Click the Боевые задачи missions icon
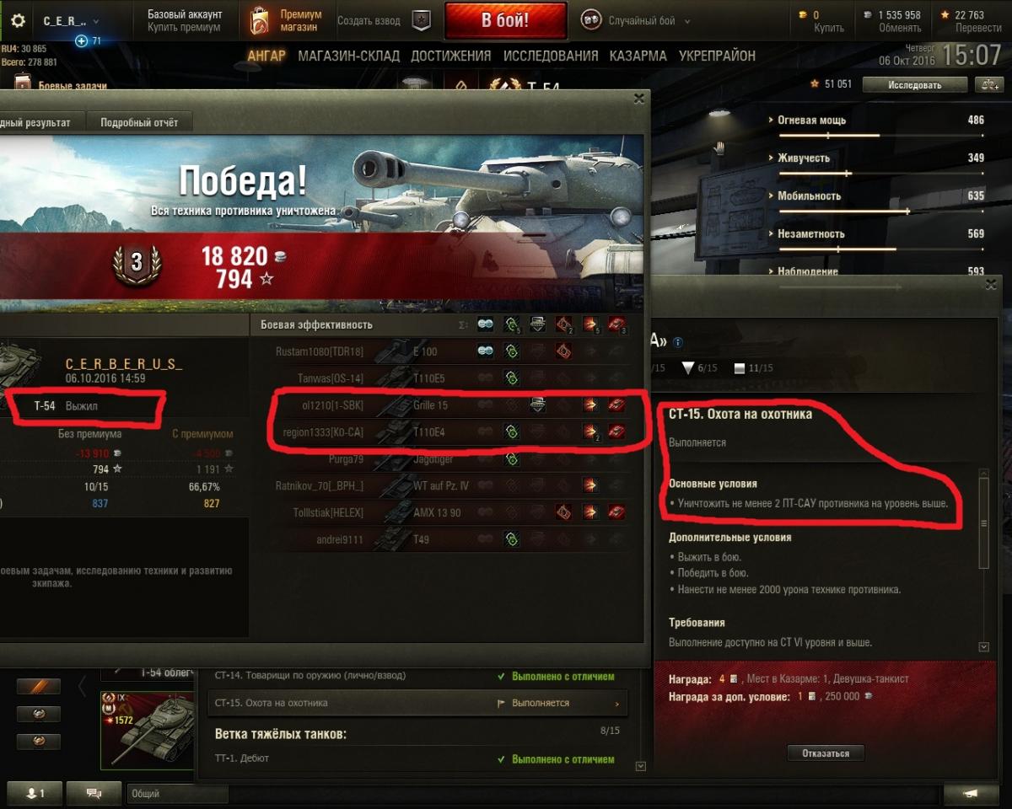The image size is (1012, 809). pyautogui.click(x=22, y=85)
